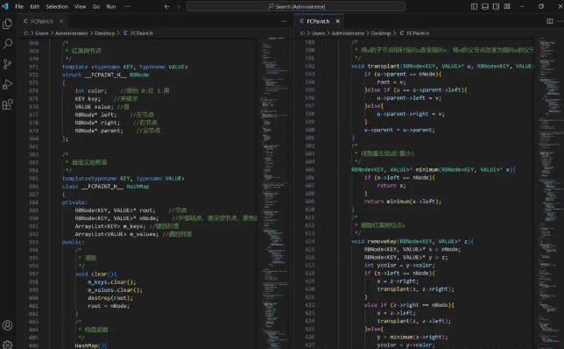Image resolution: width=564 pixels, height=349 pixels.
Task: Click the Search [Administrator] command box
Action: click(296, 6)
